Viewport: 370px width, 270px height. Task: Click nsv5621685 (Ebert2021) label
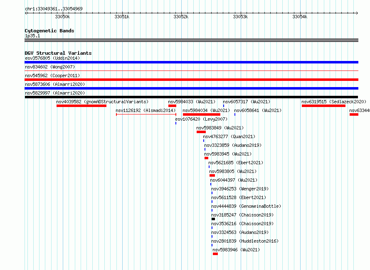coord(236,163)
